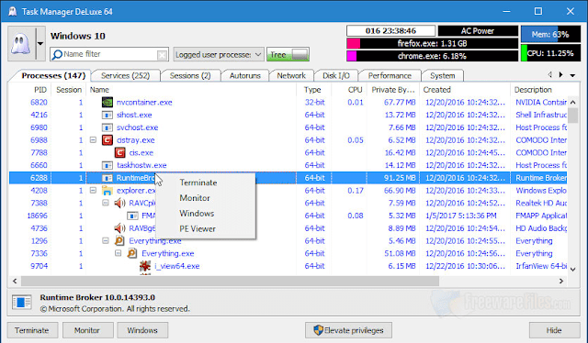Click vertical scrollbar up arrow
The width and height of the screenshot is (588, 343).
pyautogui.click(x=573, y=102)
